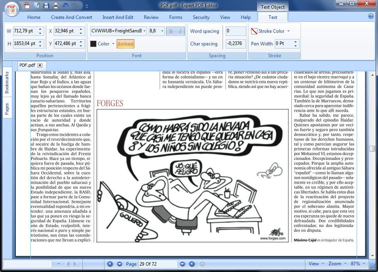Viewport: 378px width, 272px height.
Task: Click the "FORGES" red heading text
Action: (110, 103)
